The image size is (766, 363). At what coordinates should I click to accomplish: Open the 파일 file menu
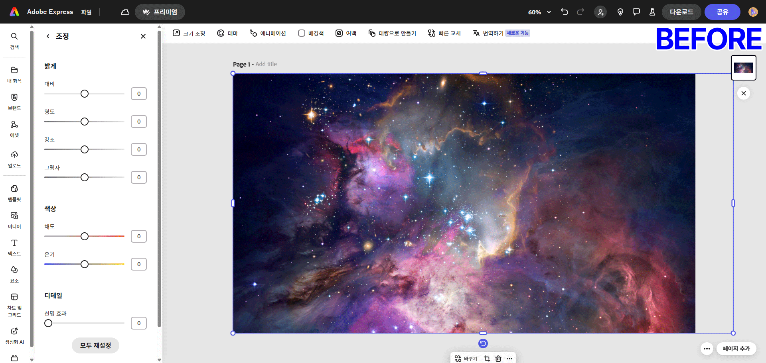pyautogui.click(x=86, y=12)
